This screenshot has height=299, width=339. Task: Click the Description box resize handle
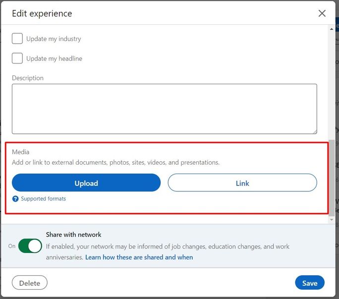315,131
